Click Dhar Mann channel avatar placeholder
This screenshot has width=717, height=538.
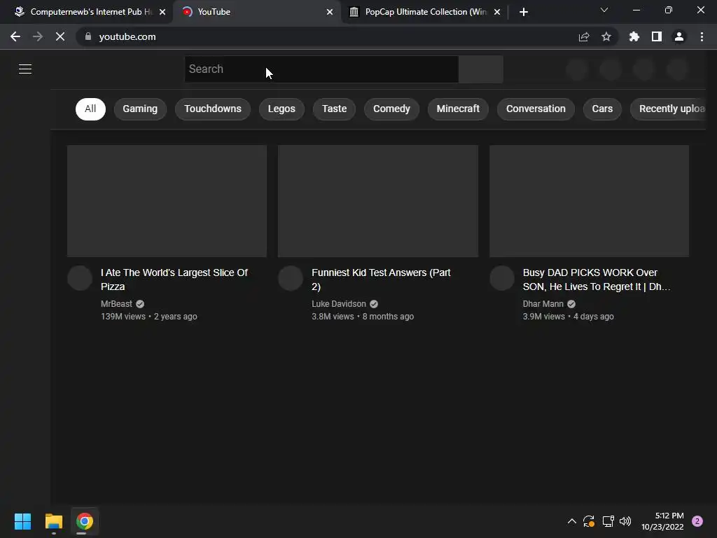[x=502, y=278]
